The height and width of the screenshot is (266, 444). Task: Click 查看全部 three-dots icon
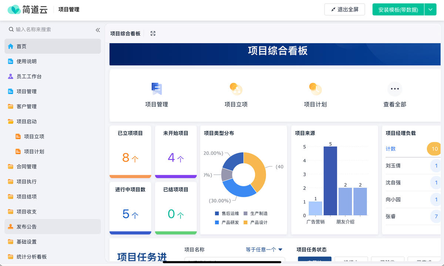click(395, 89)
